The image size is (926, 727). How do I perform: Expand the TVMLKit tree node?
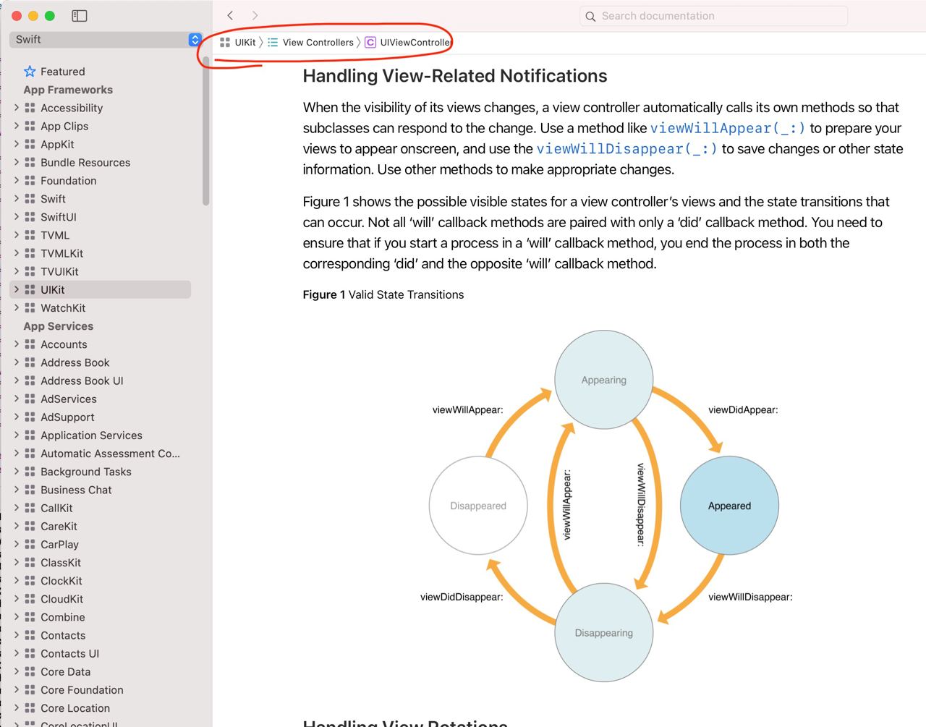pyautogui.click(x=17, y=253)
